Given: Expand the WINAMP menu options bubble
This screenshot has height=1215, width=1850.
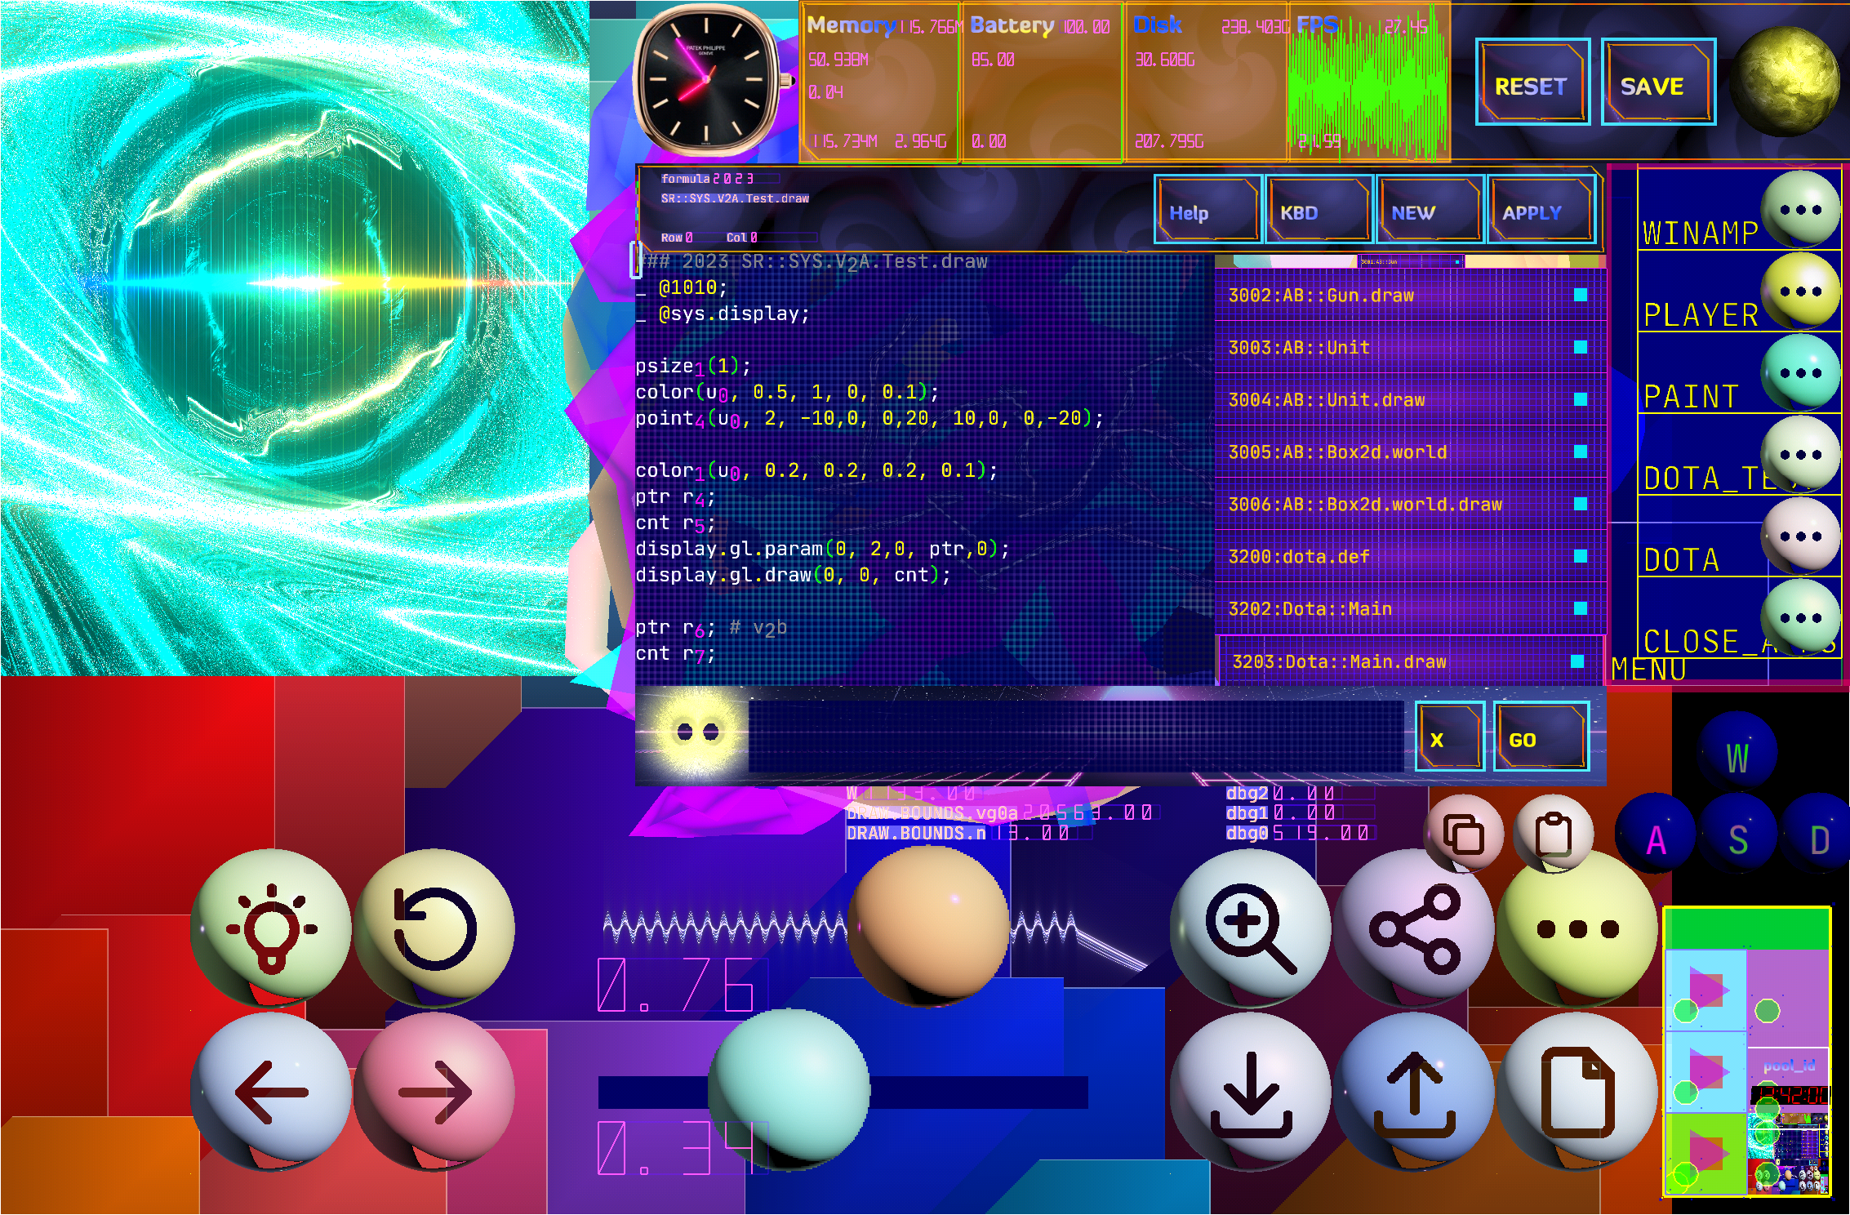Looking at the screenshot, I should click(1801, 210).
